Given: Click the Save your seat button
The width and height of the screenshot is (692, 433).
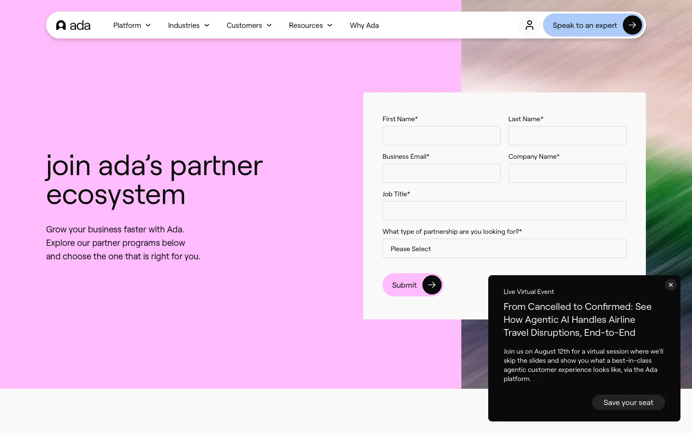Looking at the screenshot, I should pyautogui.click(x=629, y=402).
